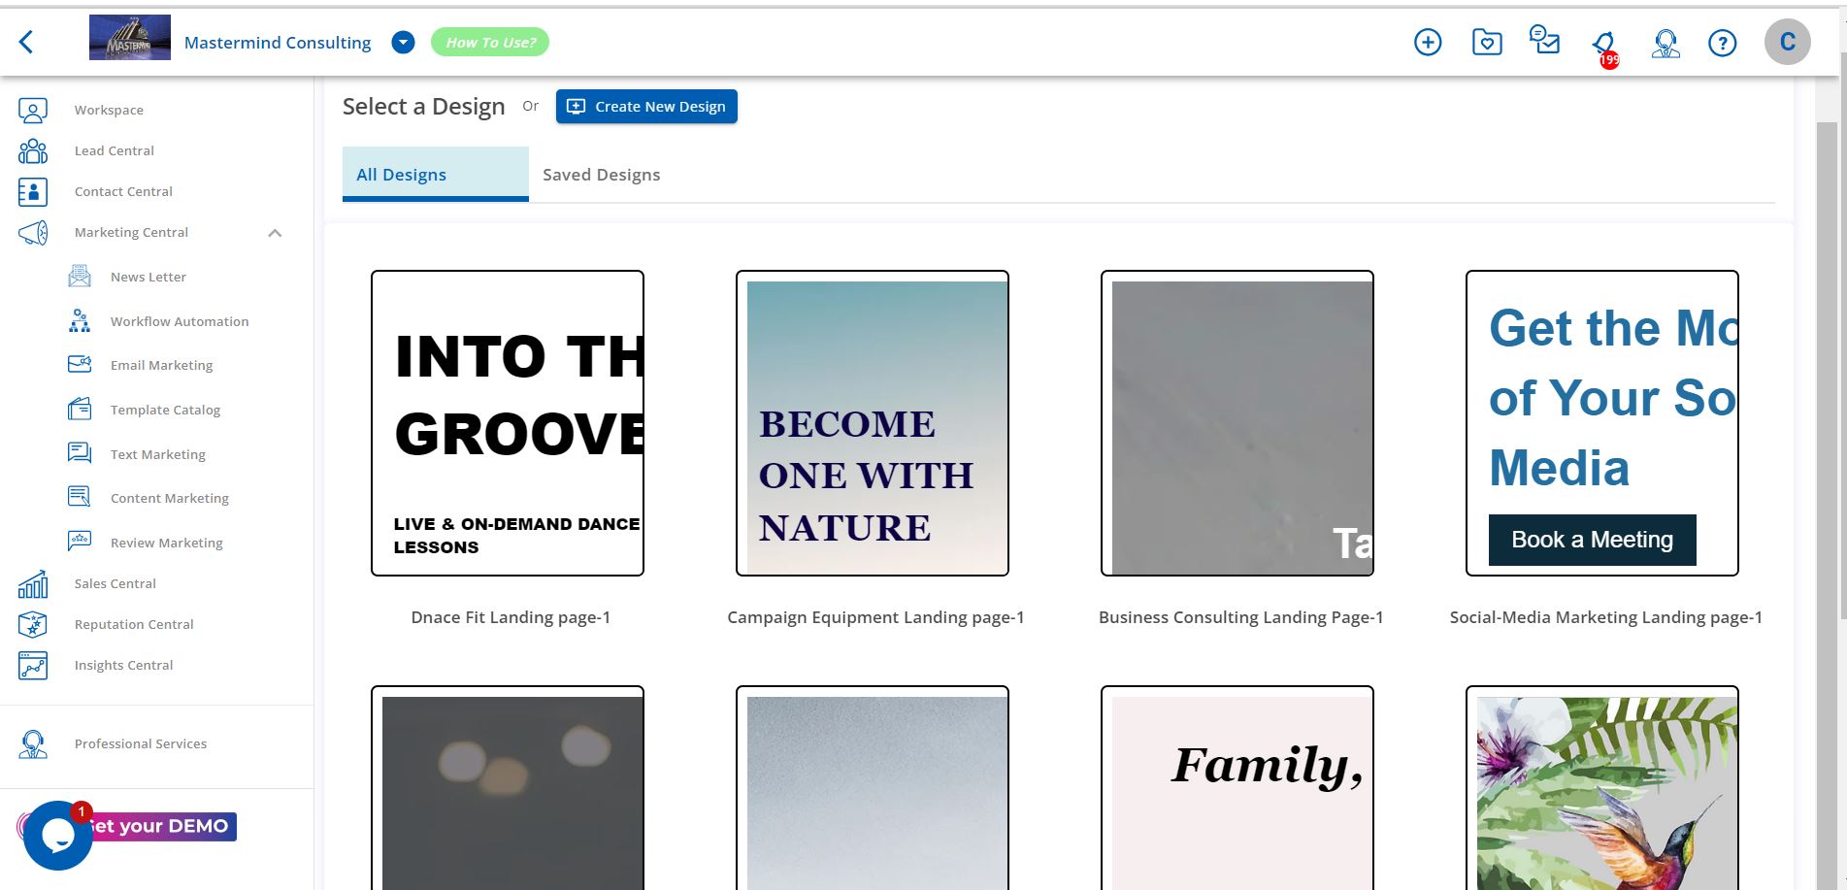The height and width of the screenshot is (890, 1847).
Task: Open News Letter submenu item
Action: [x=148, y=277]
